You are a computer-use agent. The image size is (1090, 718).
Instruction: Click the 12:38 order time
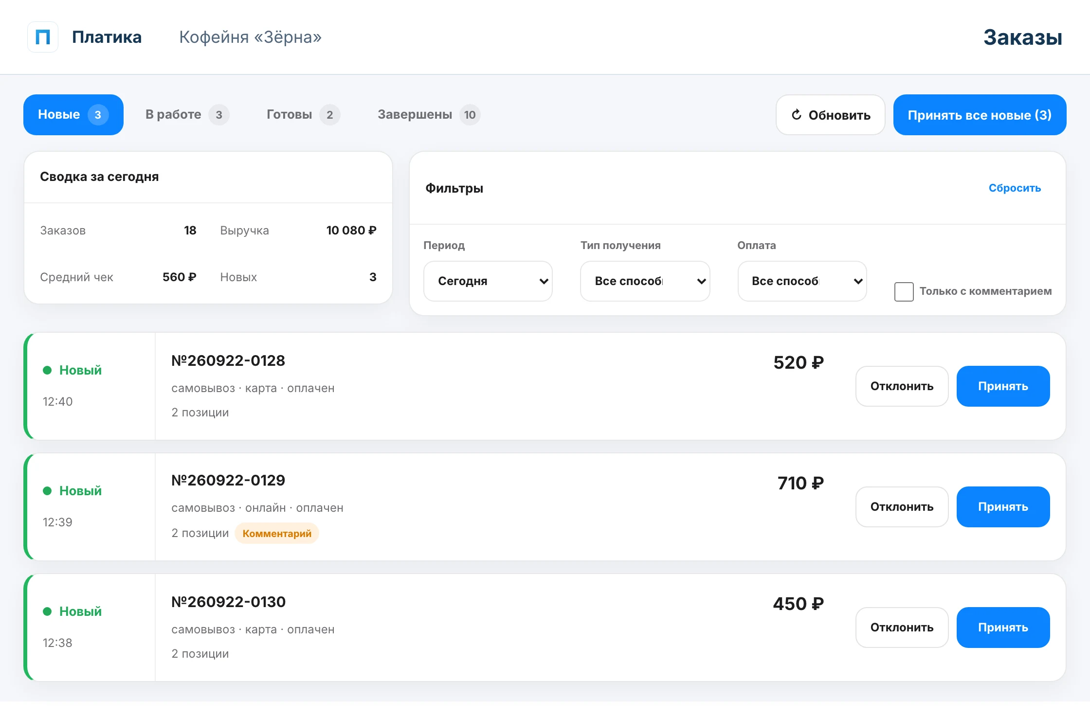[57, 643]
